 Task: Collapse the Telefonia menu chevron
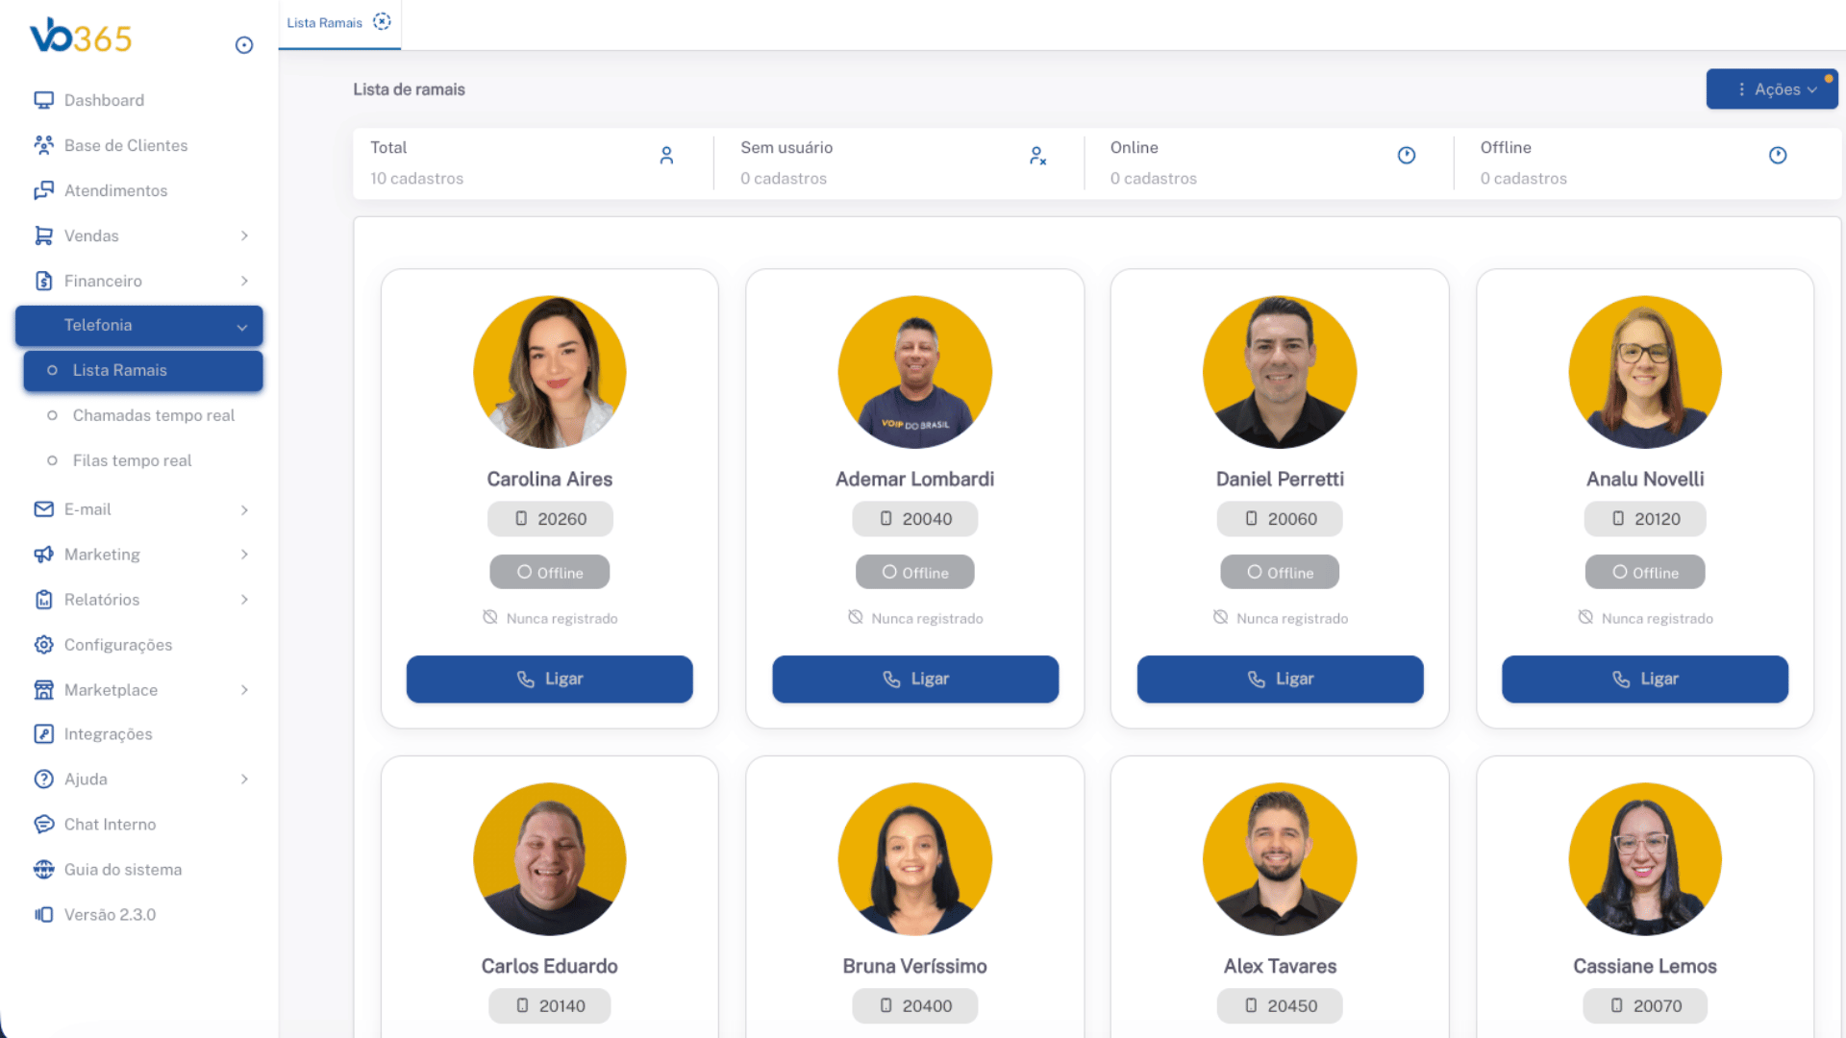pos(242,327)
